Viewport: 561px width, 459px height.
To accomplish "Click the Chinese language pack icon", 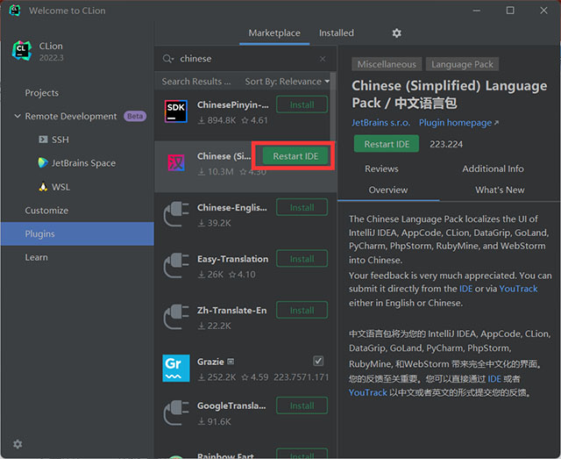I will (x=176, y=162).
